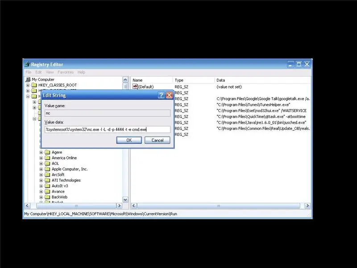The image size is (357, 268).
Task: Open the Help menu
Action: (x=81, y=72)
